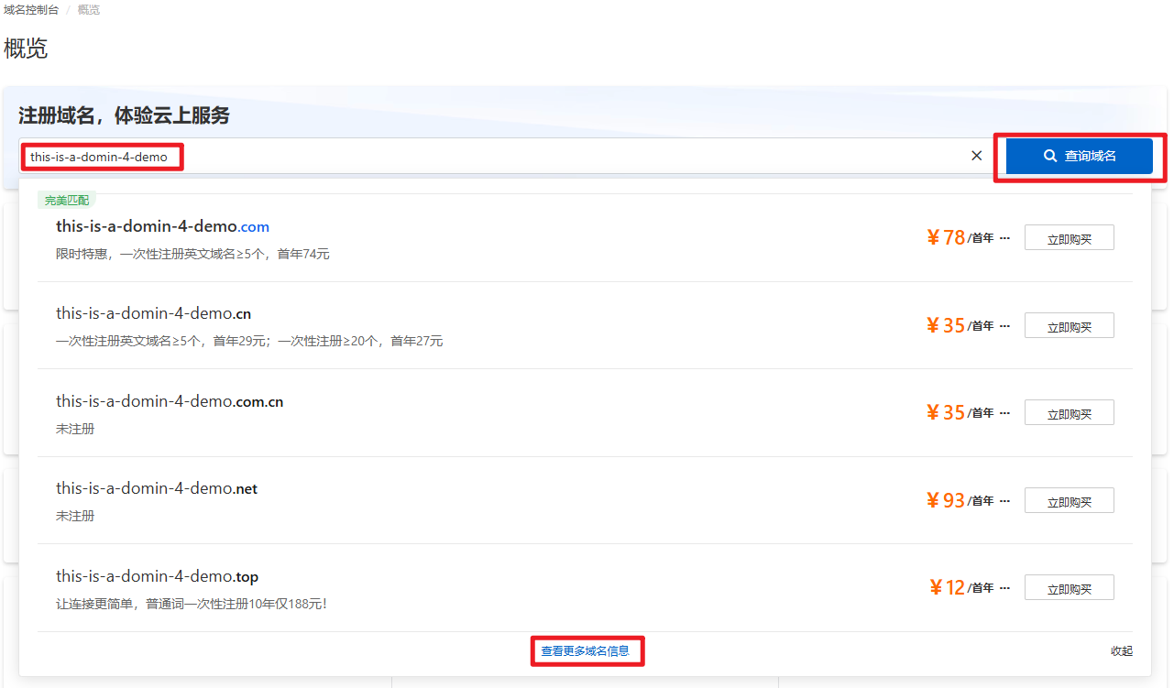Go to 域名控制台 in the breadcrumb
This screenshot has height=688, width=1174.
(x=31, y=10)
